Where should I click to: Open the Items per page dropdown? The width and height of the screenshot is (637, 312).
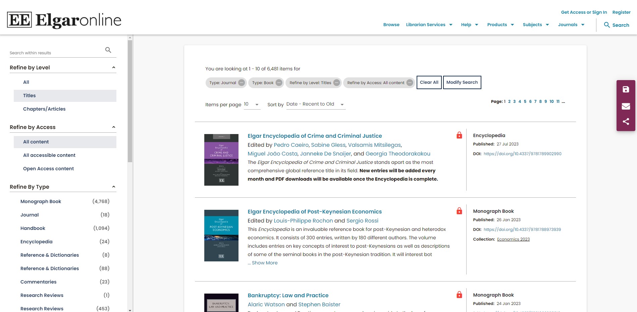(x=252, y=105)
